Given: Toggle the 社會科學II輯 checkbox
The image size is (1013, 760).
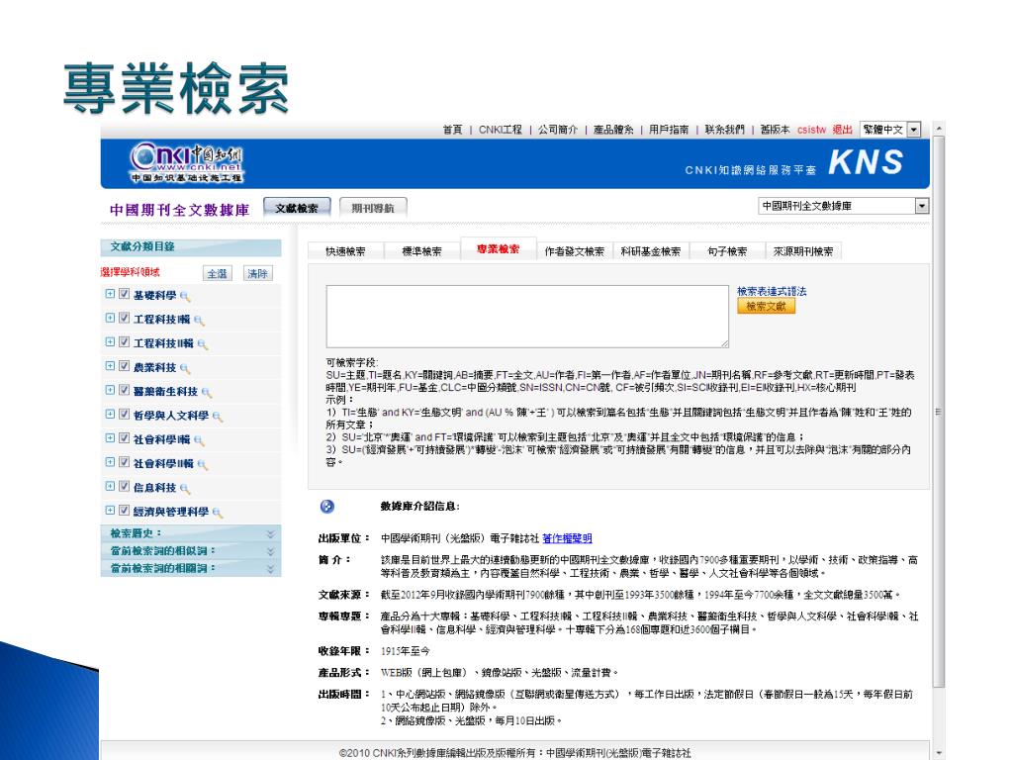Looking at the screenshot, I should coord(124,462).
